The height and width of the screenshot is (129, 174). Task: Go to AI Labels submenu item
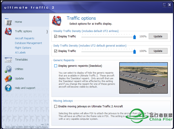[20, 53]
